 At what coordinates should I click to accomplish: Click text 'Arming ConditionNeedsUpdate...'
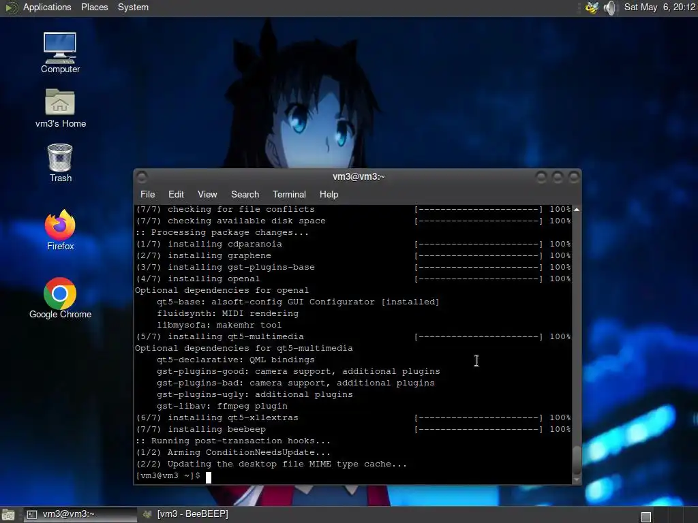[x=249, y=452]
